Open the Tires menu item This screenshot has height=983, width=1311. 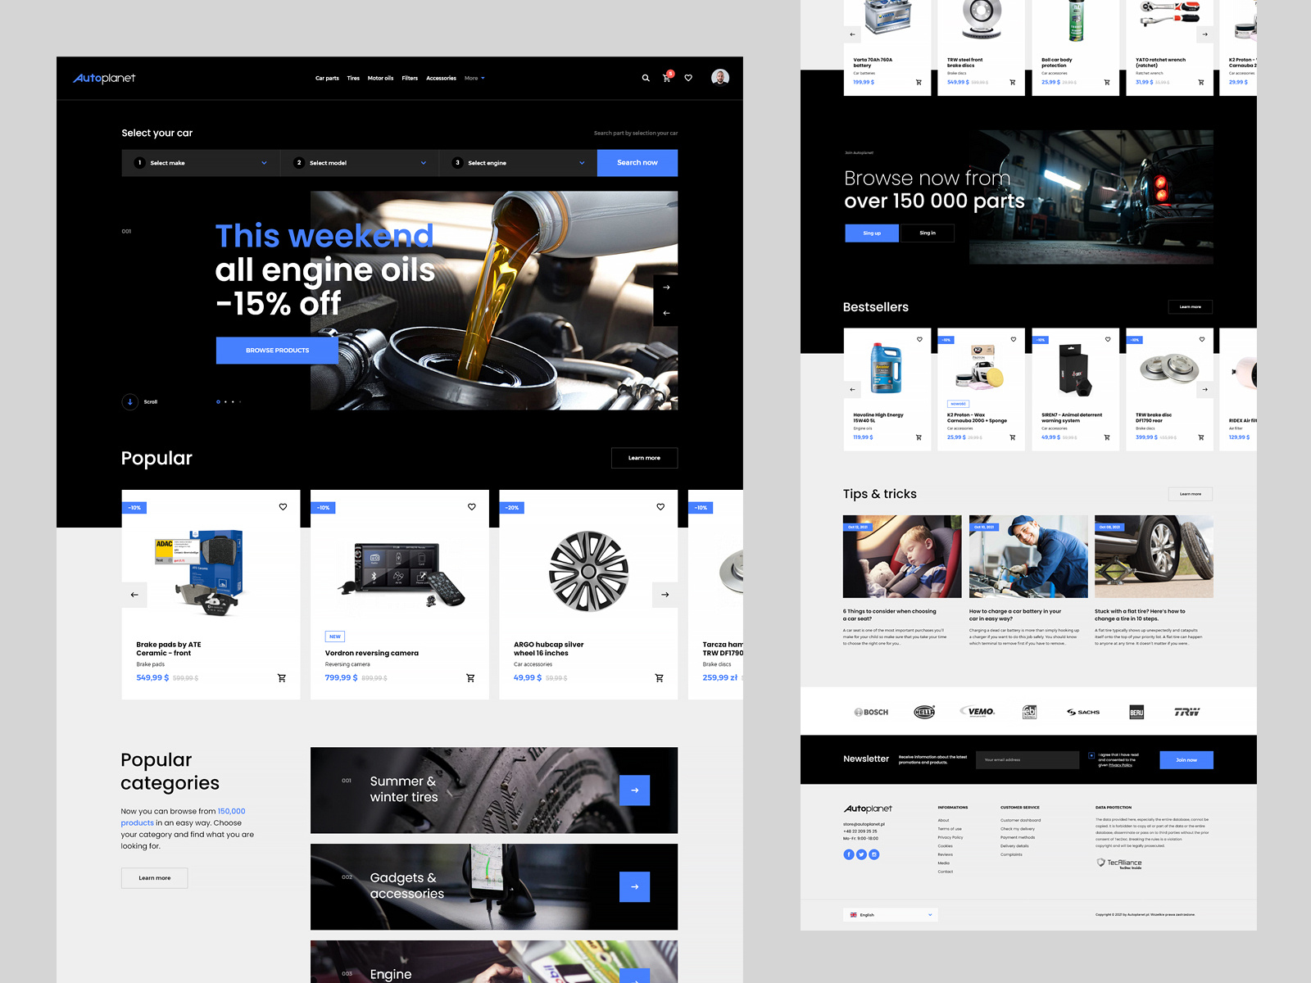click(x=353, y=78)
